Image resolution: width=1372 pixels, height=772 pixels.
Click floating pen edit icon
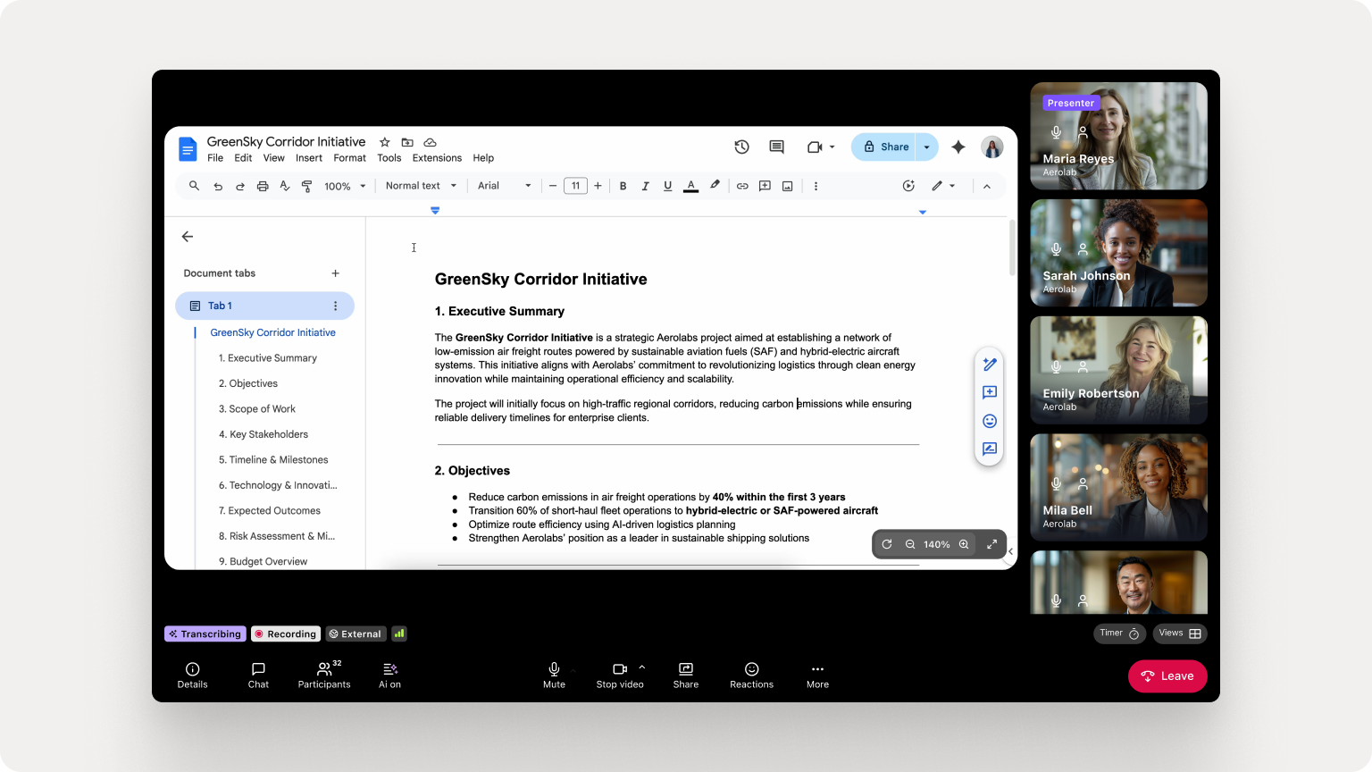coord(990,365)
